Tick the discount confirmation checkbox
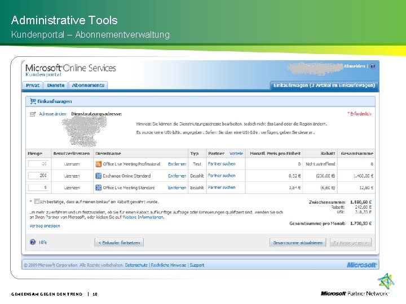 (x=37, y=202)
